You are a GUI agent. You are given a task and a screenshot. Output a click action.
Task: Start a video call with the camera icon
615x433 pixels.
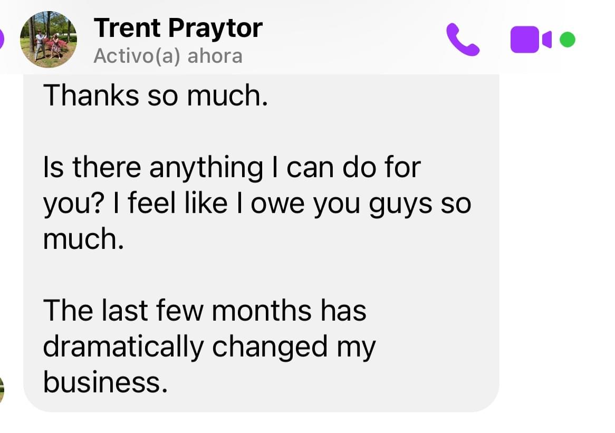(531, 39)
